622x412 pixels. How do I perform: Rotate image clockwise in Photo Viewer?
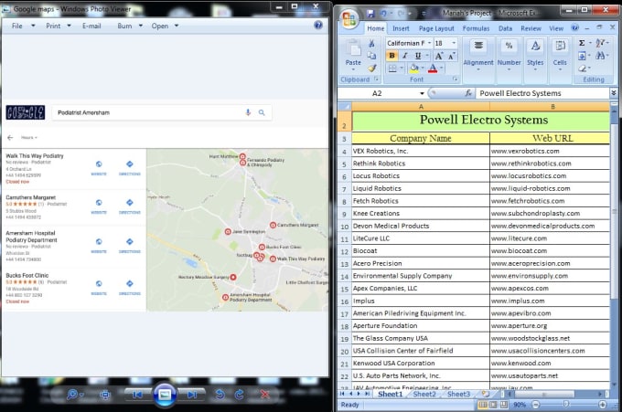pos(240,395)
